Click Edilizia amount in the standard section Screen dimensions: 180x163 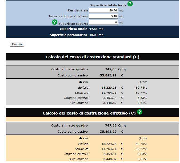click(x=109, y=87)
